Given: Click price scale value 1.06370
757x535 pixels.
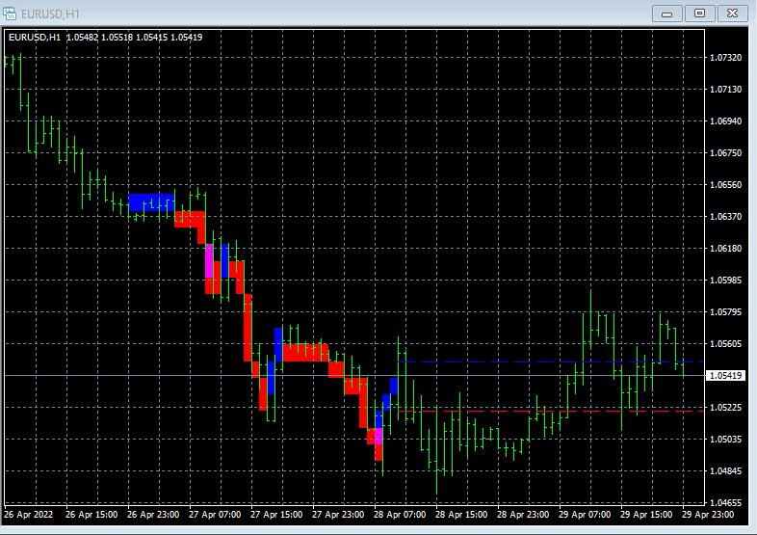Looking at the screenshot, I should (725, 217).
